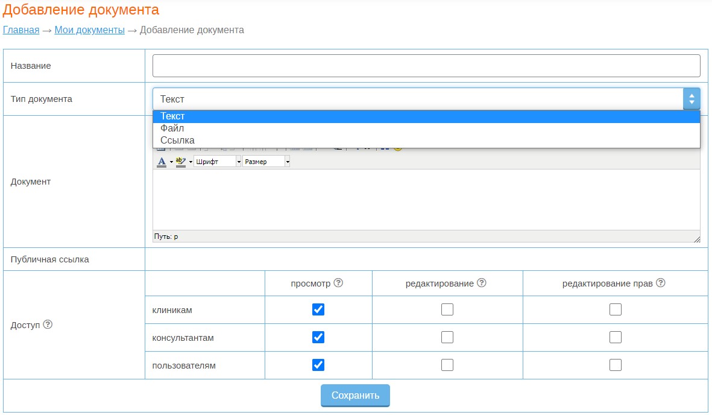Enable редактирование for консультантам
This screenshot has width=712, height=415.
click(x=447, y=337)
